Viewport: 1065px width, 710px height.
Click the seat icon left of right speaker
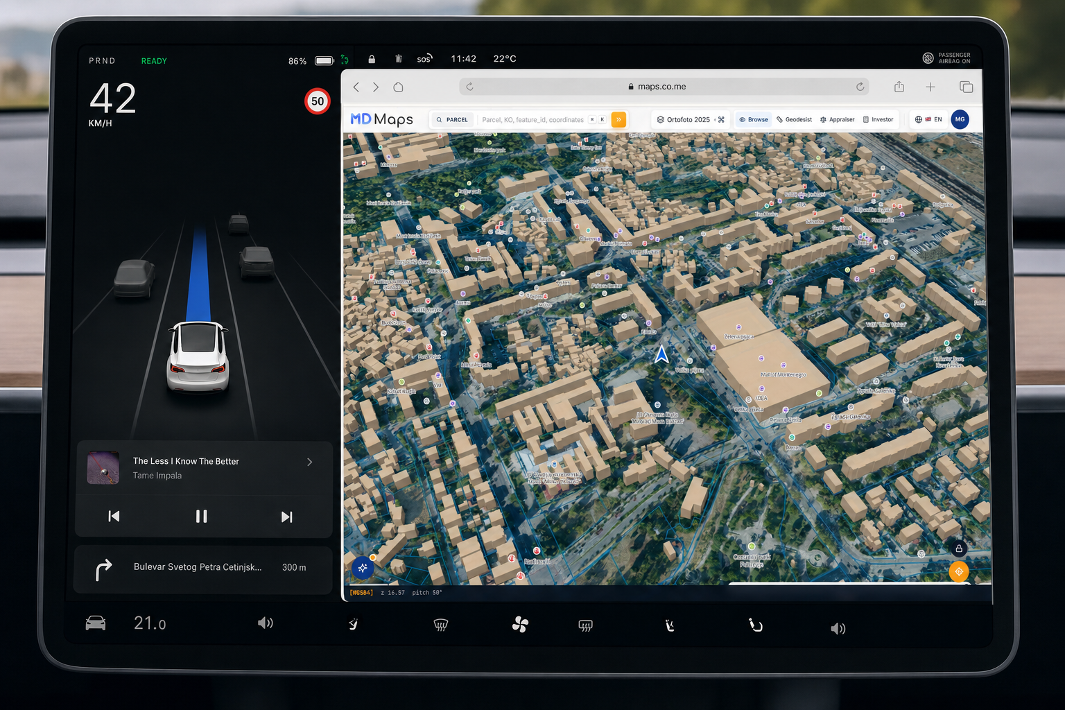point(755,625)
